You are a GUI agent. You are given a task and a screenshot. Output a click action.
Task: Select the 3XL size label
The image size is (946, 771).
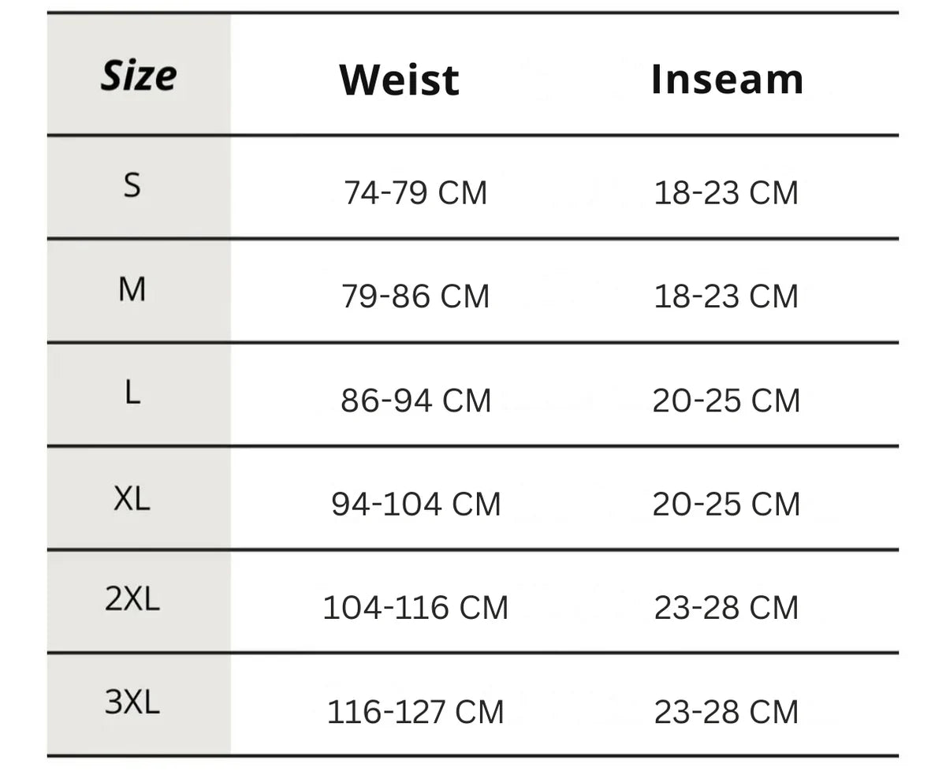[132, 702]
